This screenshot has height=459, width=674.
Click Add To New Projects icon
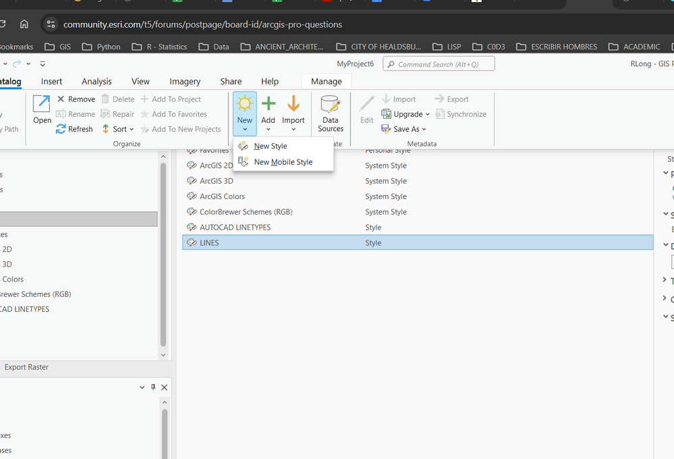click(x=145, y=129)
